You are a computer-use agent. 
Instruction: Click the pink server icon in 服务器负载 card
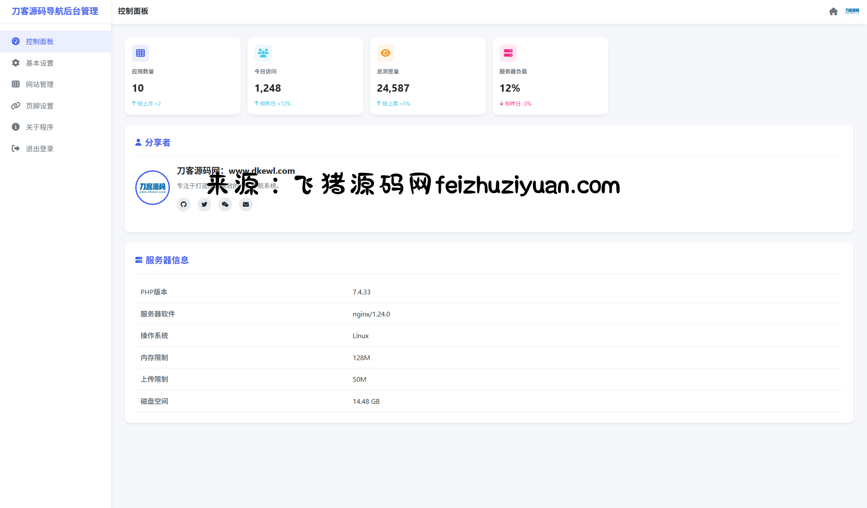tap(508, 53)
